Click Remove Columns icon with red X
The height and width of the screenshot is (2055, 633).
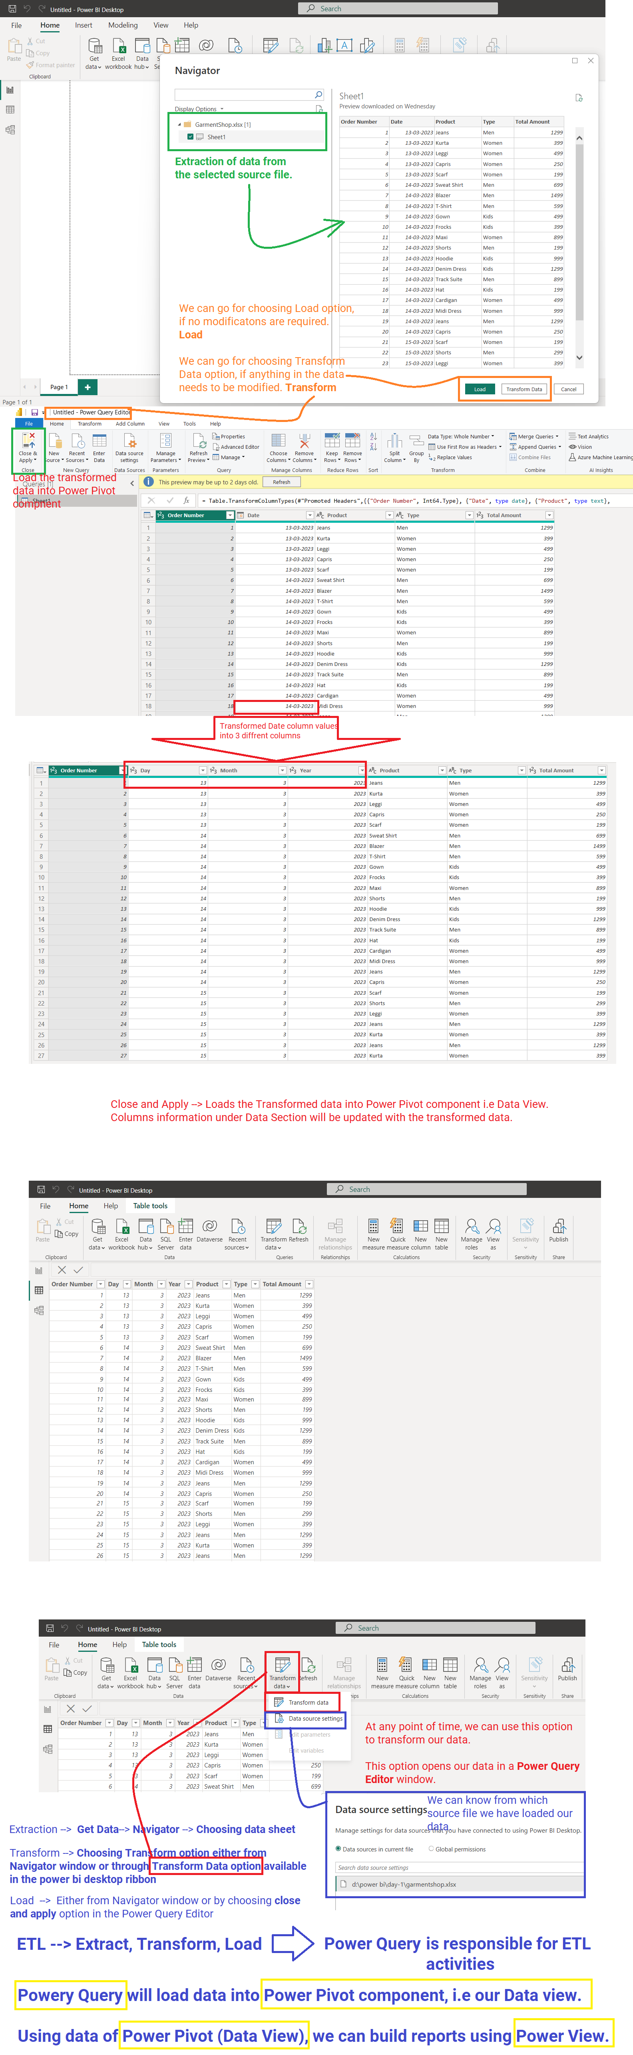tap(304, 441)
